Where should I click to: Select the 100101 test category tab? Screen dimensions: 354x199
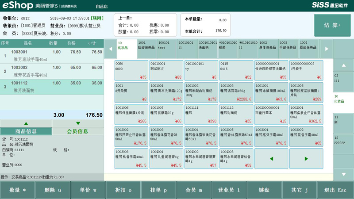tap(167, 49)
